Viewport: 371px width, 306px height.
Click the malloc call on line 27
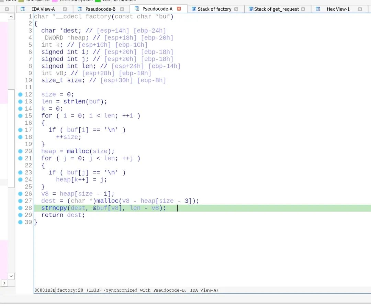pyautogui.click(x=108, y=201)
